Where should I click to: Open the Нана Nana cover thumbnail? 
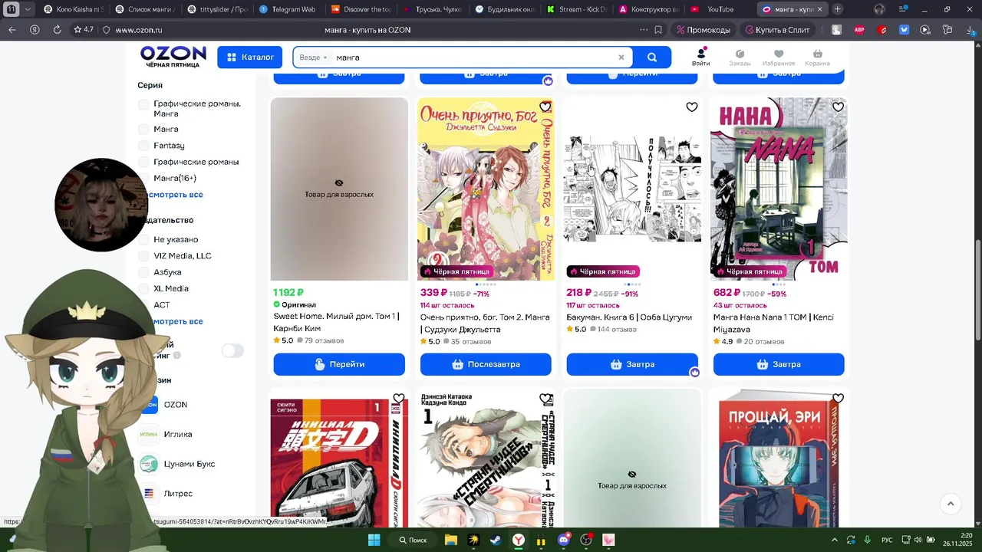click(779, 189)
